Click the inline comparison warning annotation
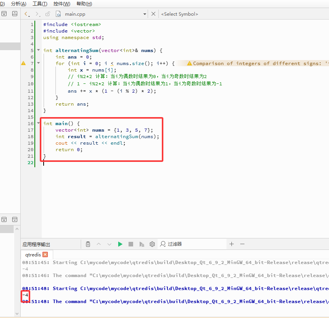The height and width of the screenshot is (318, 329). (x=258, y=64)
